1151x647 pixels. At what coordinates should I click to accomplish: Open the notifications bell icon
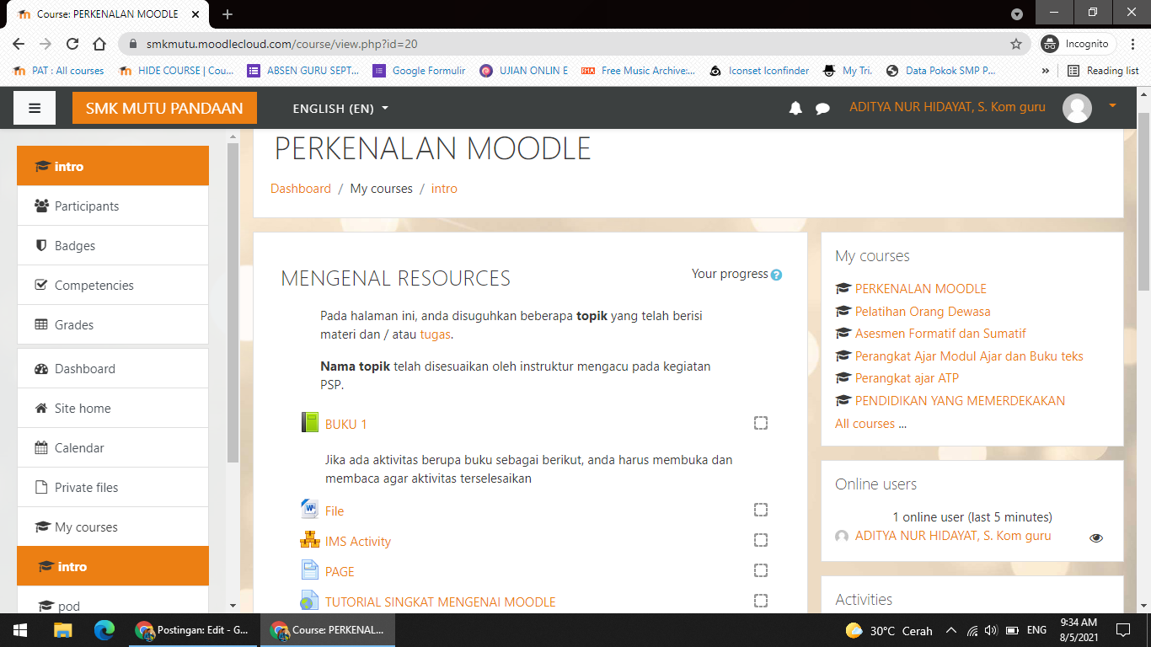click(795, 108)
